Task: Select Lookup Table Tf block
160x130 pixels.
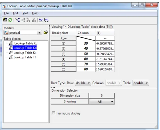Action: pyautogui.click(x=25, y=57)
